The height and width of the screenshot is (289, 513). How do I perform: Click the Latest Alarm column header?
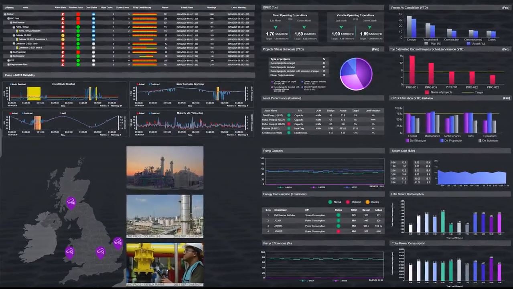coord(187,7)
